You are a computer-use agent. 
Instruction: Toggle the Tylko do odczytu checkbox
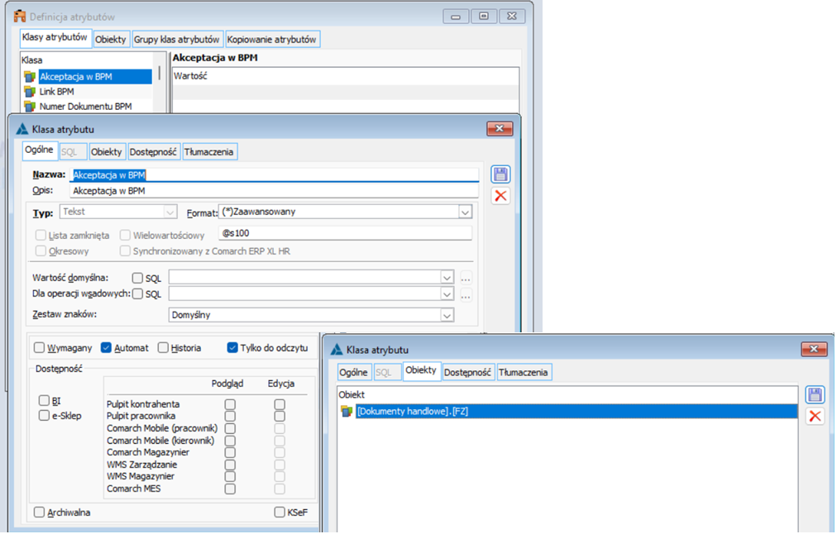pos(232,348)
